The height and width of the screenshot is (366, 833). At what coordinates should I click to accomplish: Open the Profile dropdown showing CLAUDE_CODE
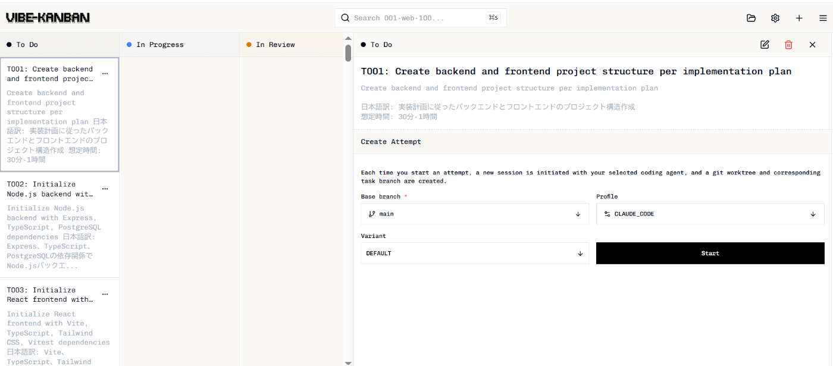click(x=710, y=214)
